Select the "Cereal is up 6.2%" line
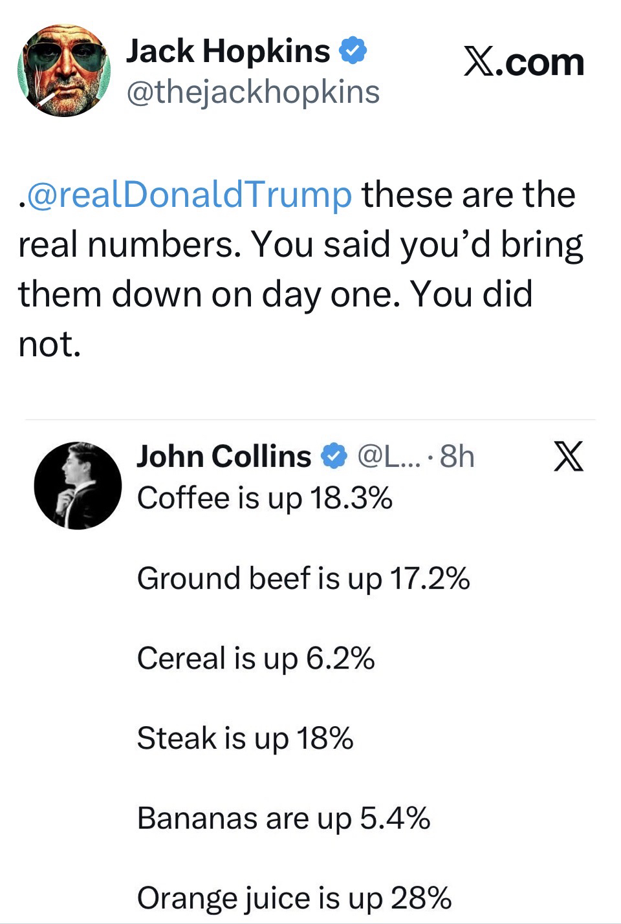This screenshot has width=621, height=924. (256, 658)
